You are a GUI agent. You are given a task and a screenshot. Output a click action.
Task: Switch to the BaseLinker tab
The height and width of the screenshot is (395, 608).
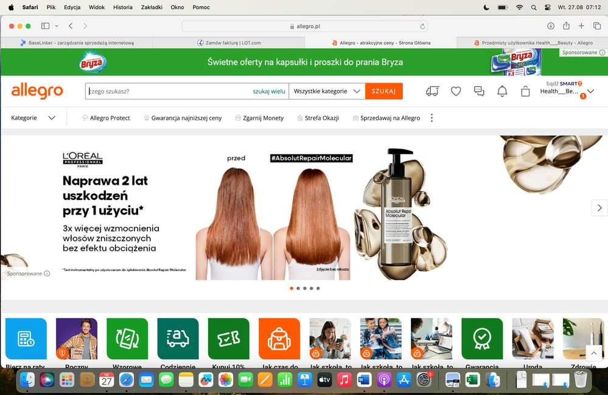77,43
